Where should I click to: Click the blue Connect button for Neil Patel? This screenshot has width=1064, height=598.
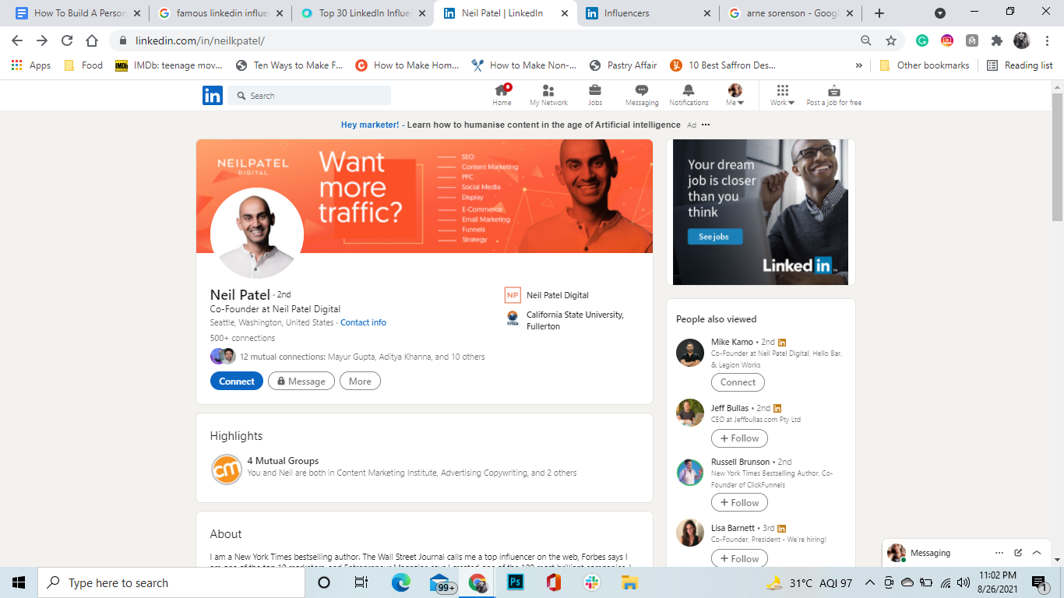237,381
